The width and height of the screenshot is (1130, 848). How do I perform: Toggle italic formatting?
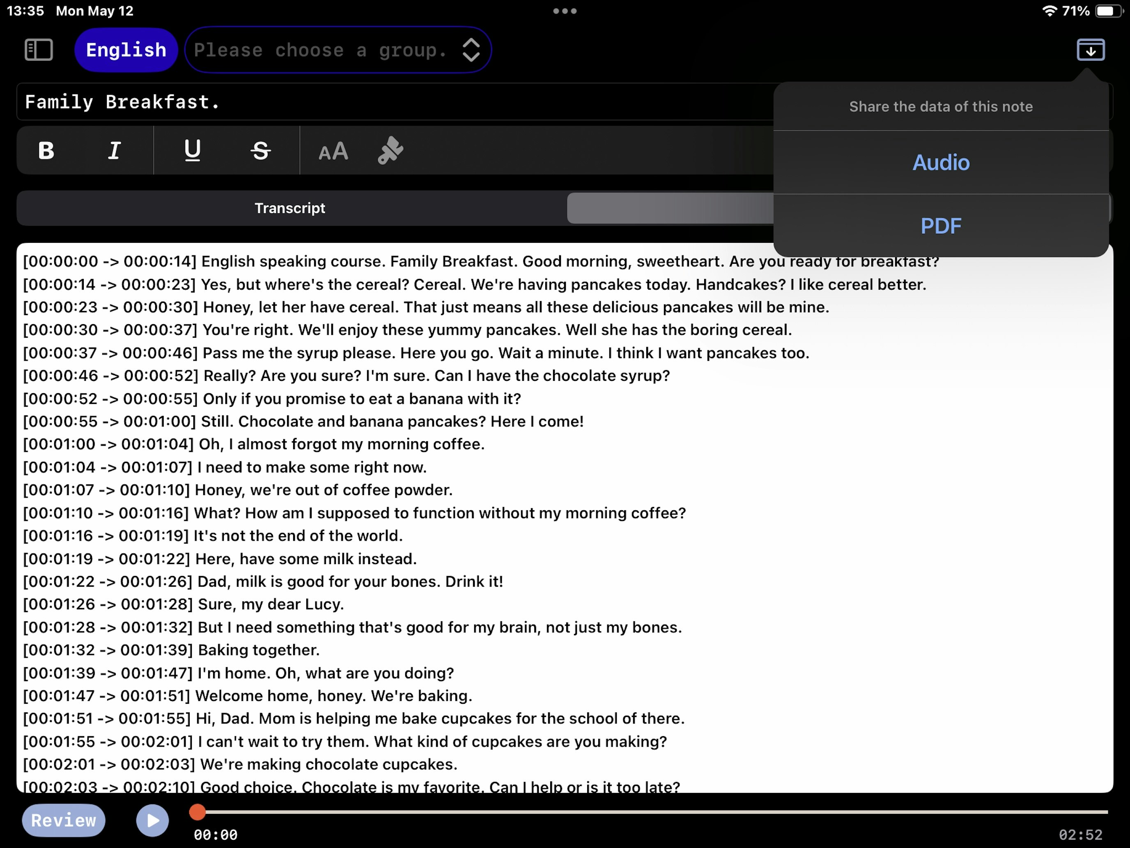pos(115,151)
